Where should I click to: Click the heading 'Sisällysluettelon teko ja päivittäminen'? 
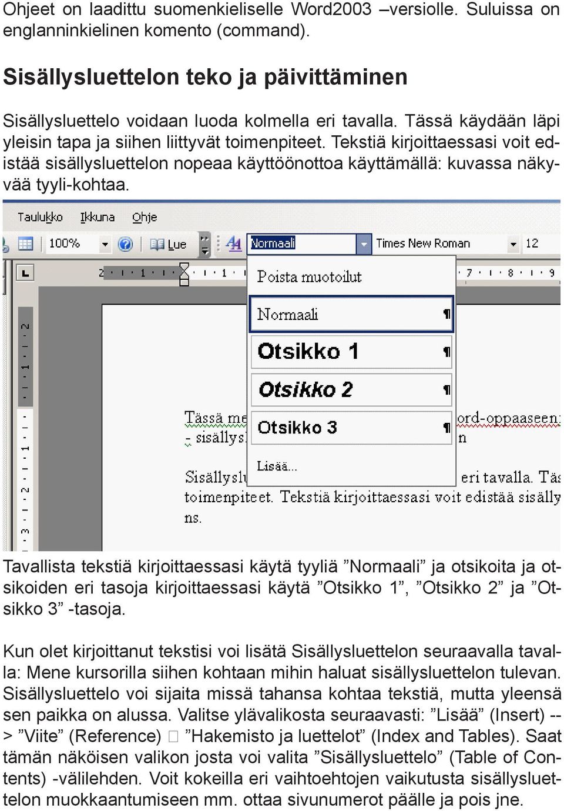205,77
